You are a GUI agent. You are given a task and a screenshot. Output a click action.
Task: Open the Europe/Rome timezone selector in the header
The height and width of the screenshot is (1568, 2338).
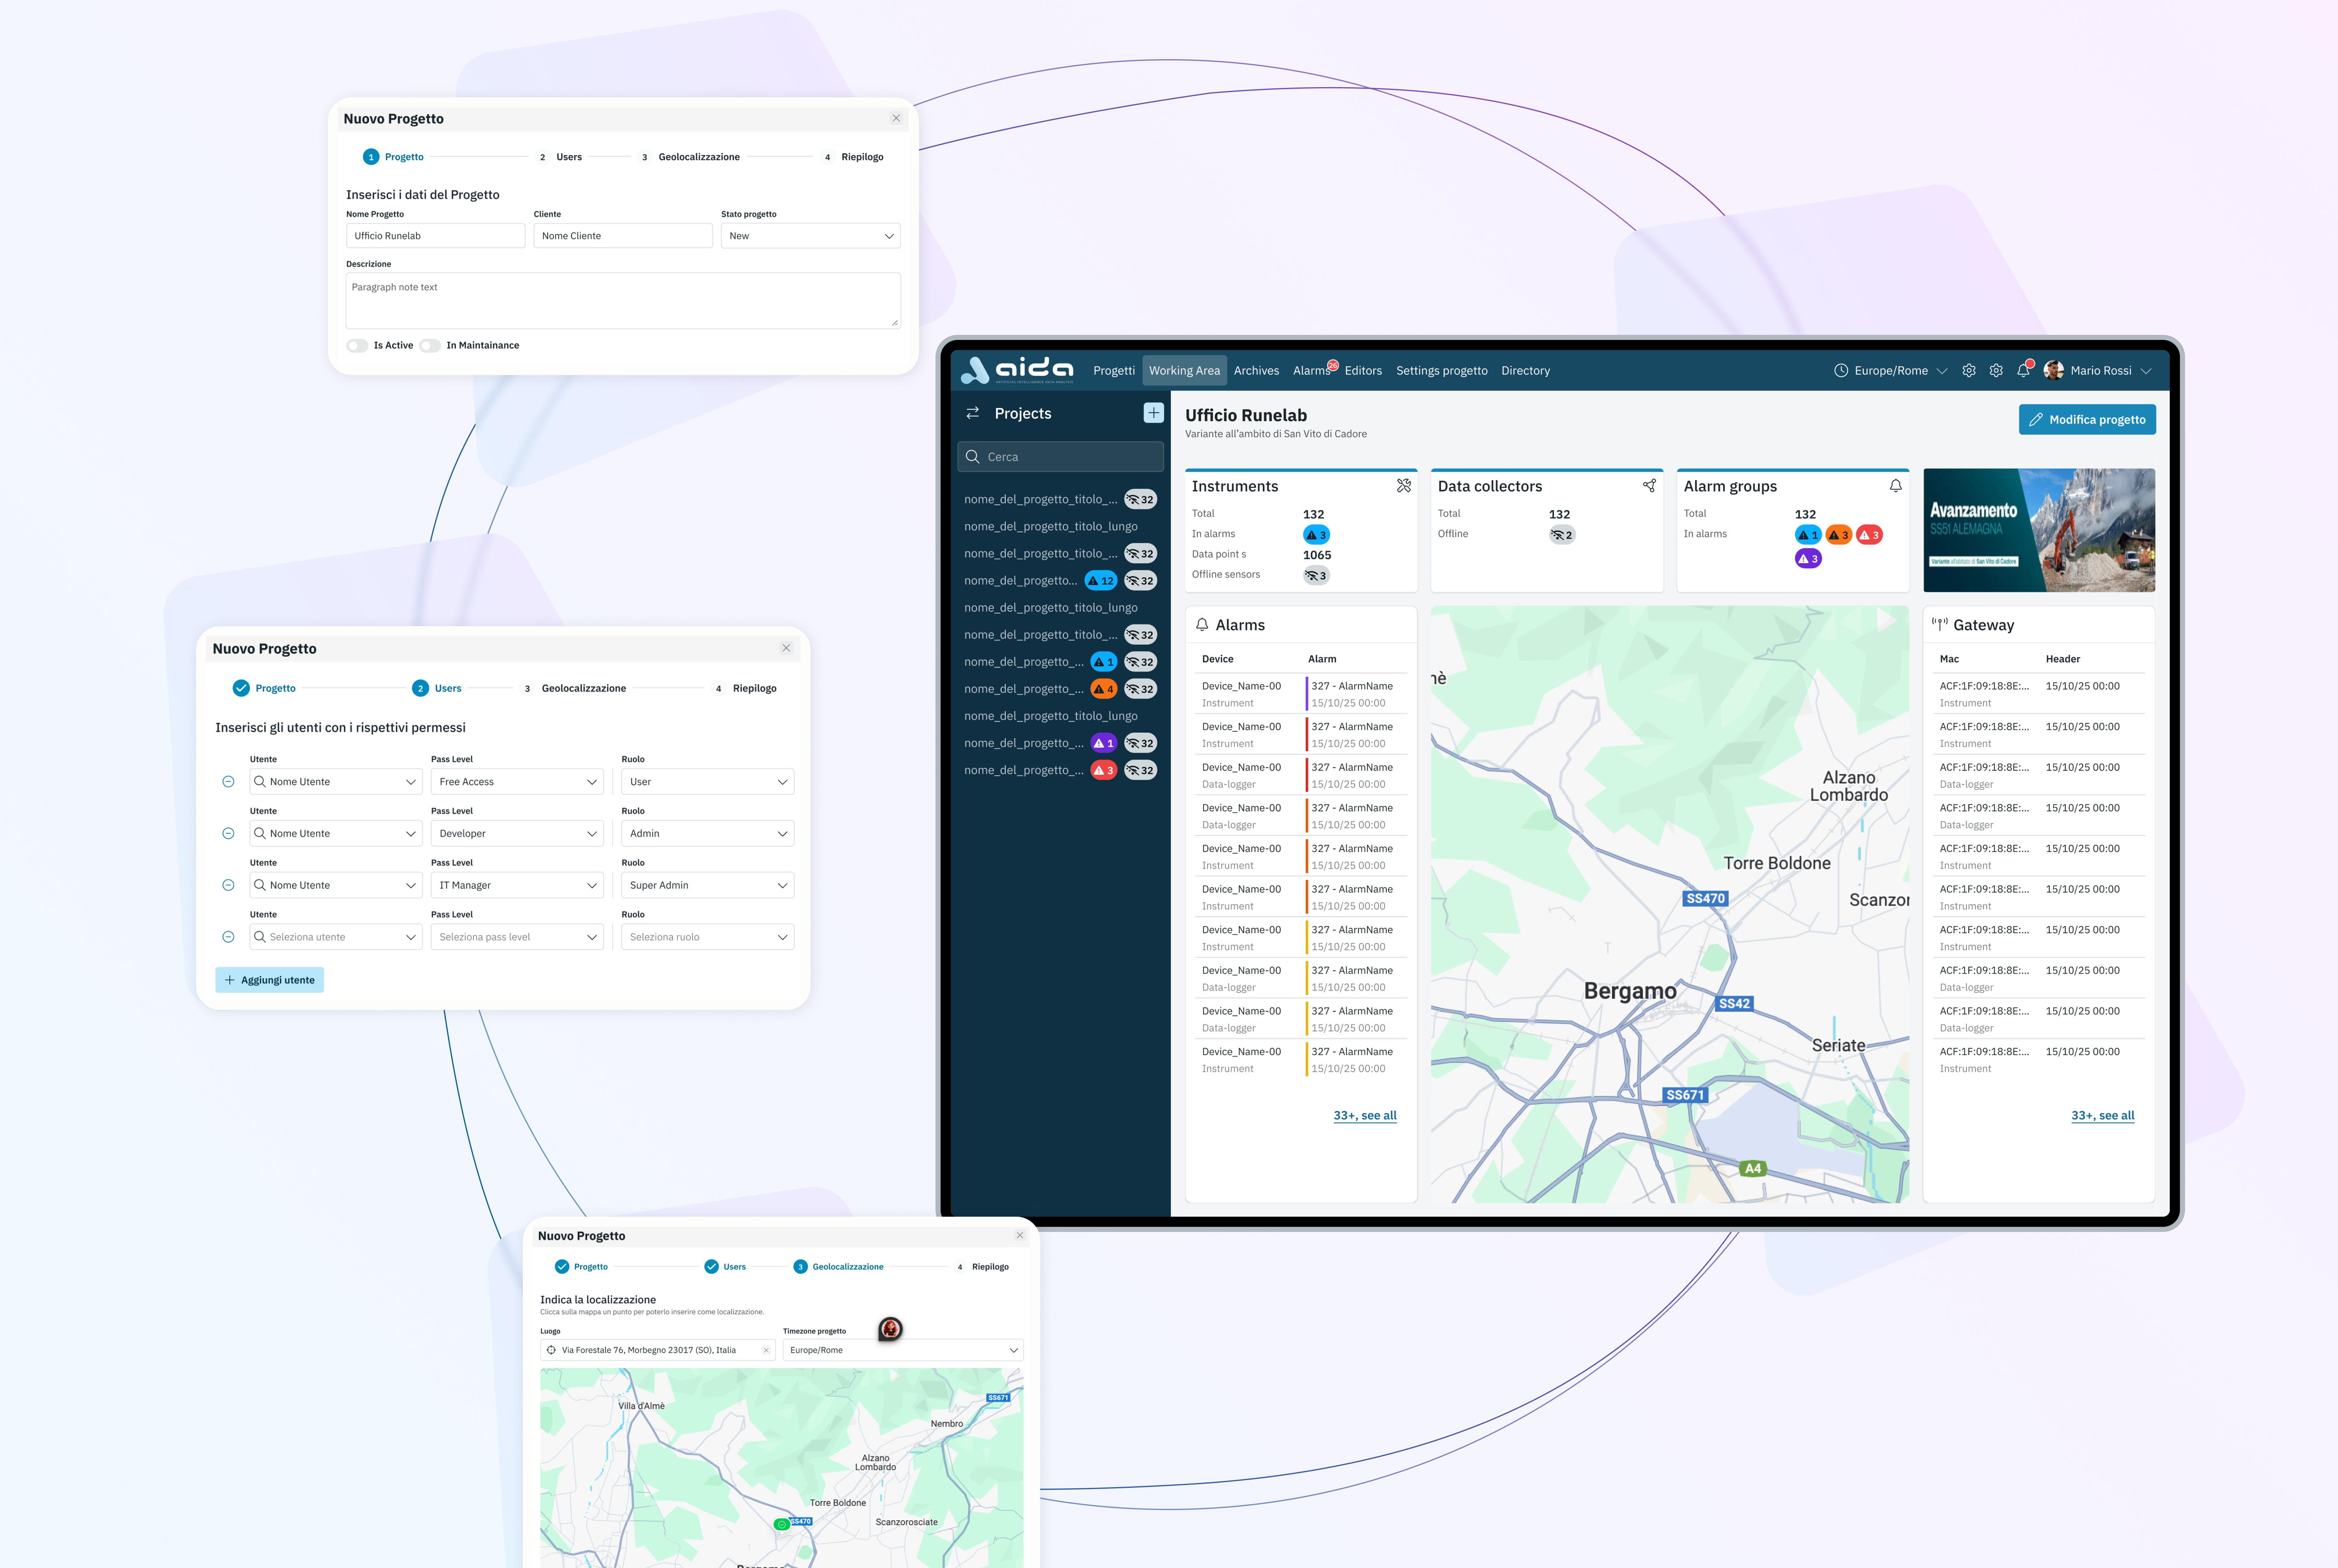(1891, 371)
